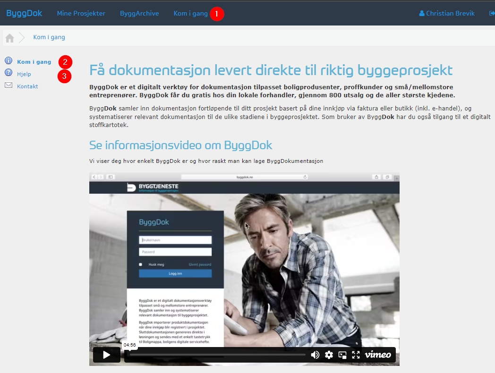Viewport: 495px width, 373px height.
Task: Select Kom i gang in the top navigation bar
Action: coord(190,13)
